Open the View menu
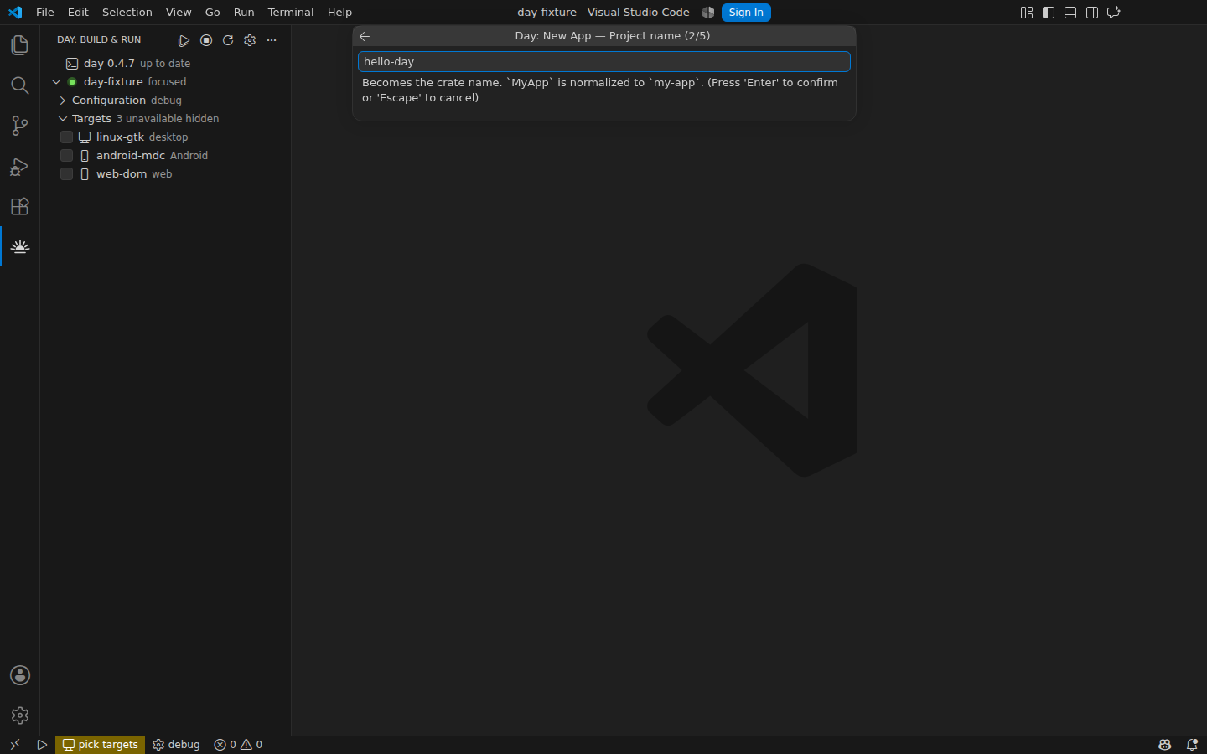Screen dimensions: 1207x754 179,13
